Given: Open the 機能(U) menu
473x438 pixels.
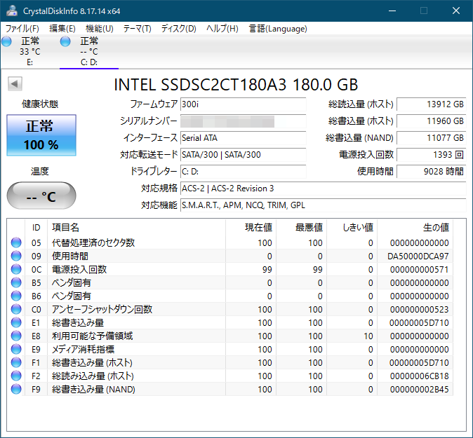Looking at the screenshot, I should pyautogui.click(x=100, y=29).
